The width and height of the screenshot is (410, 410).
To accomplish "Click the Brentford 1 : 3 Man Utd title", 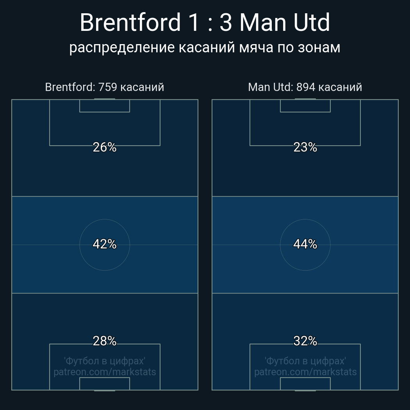I will point(205,23).
